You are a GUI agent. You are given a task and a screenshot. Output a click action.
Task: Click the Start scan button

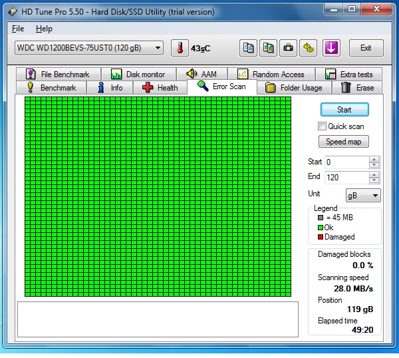[344, 110]
